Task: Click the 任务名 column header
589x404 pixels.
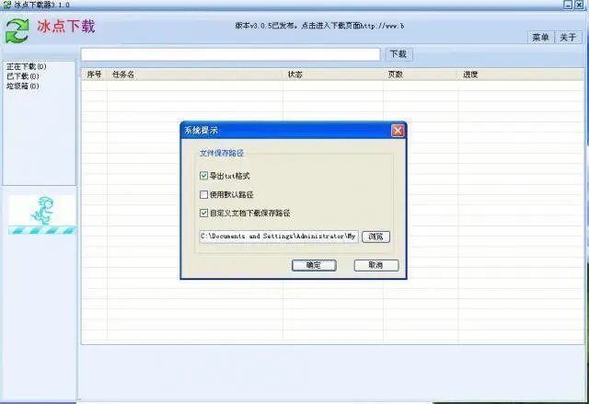Action: click(195, 75)
